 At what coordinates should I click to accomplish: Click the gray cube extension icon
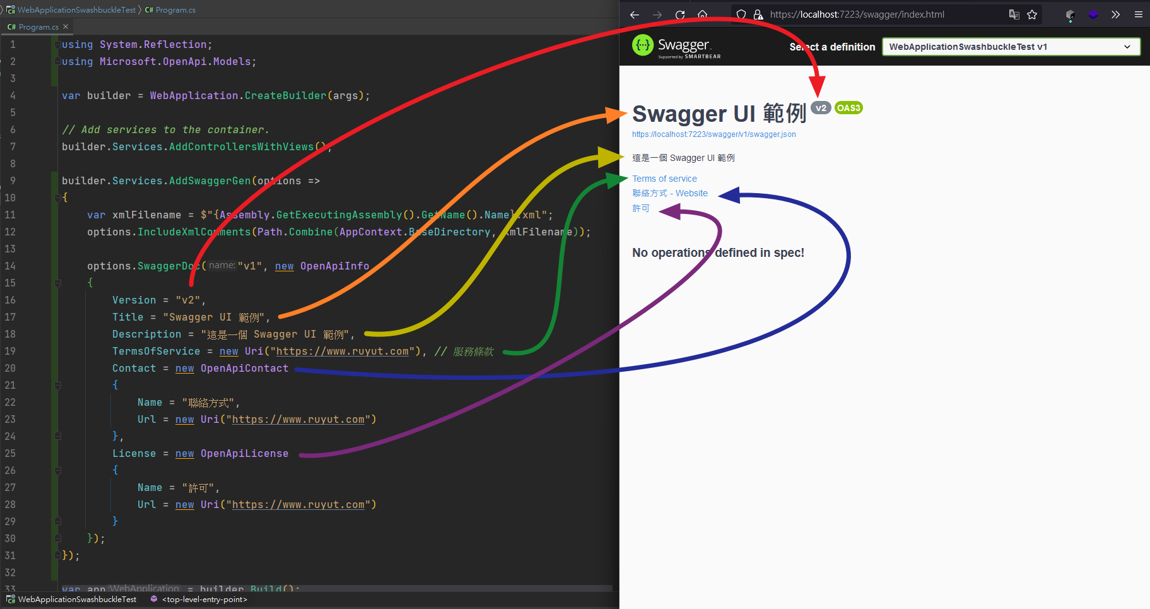pyautogui.click(x=1070, y=15)
